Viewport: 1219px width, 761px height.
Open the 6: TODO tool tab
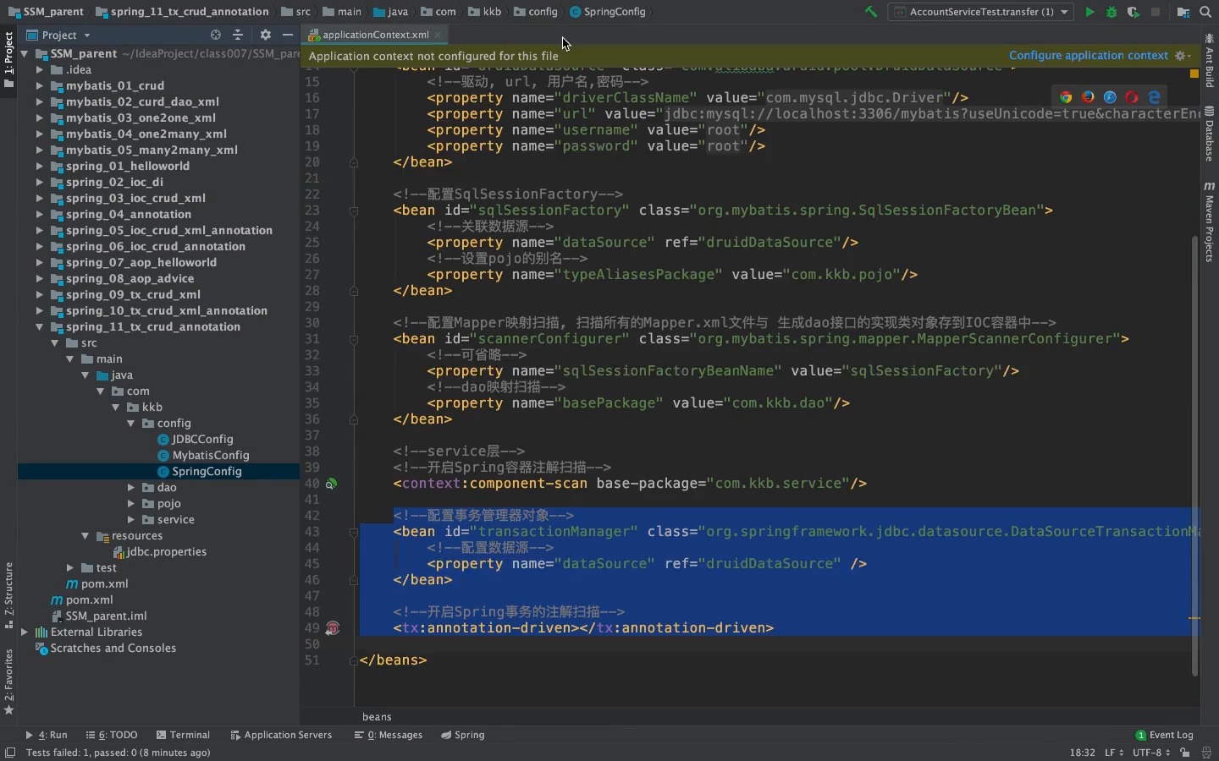click(112, 735)
